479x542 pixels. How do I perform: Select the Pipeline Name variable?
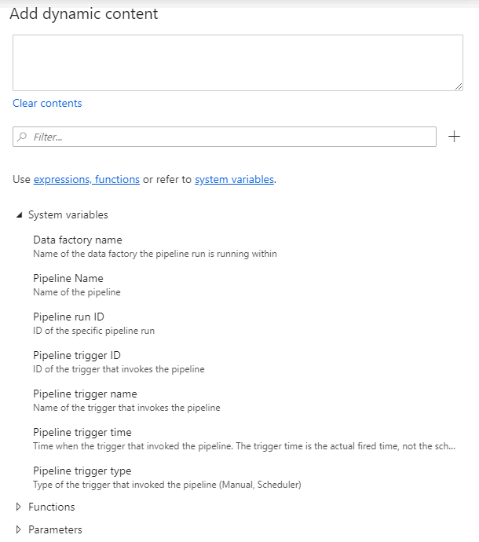coord(68,278)
